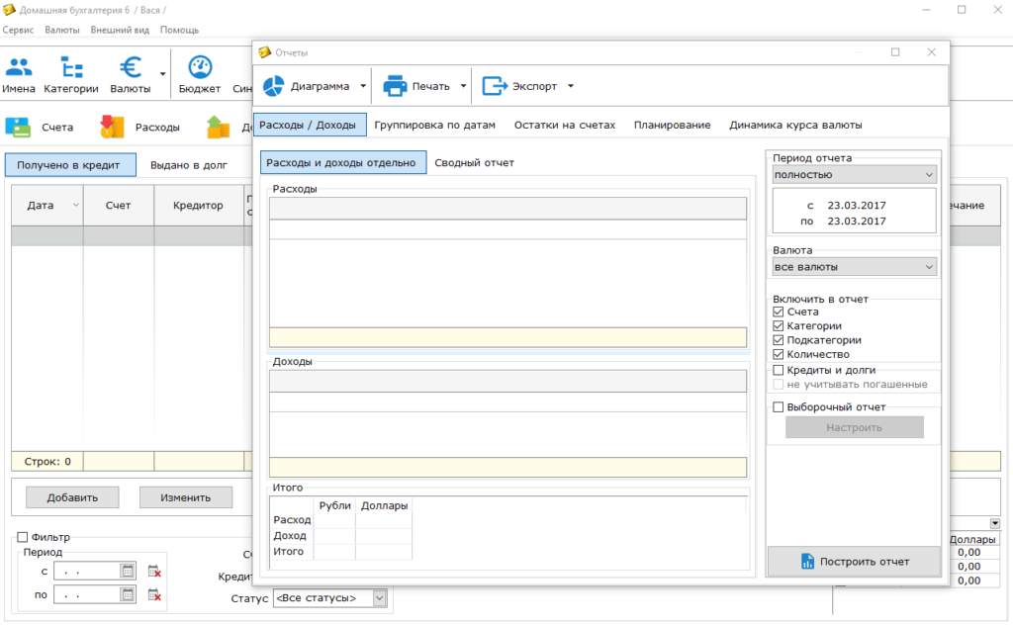1013x625 pixels.
Task: Expand the Период отчета dropdown
Action: pos(854,175)
